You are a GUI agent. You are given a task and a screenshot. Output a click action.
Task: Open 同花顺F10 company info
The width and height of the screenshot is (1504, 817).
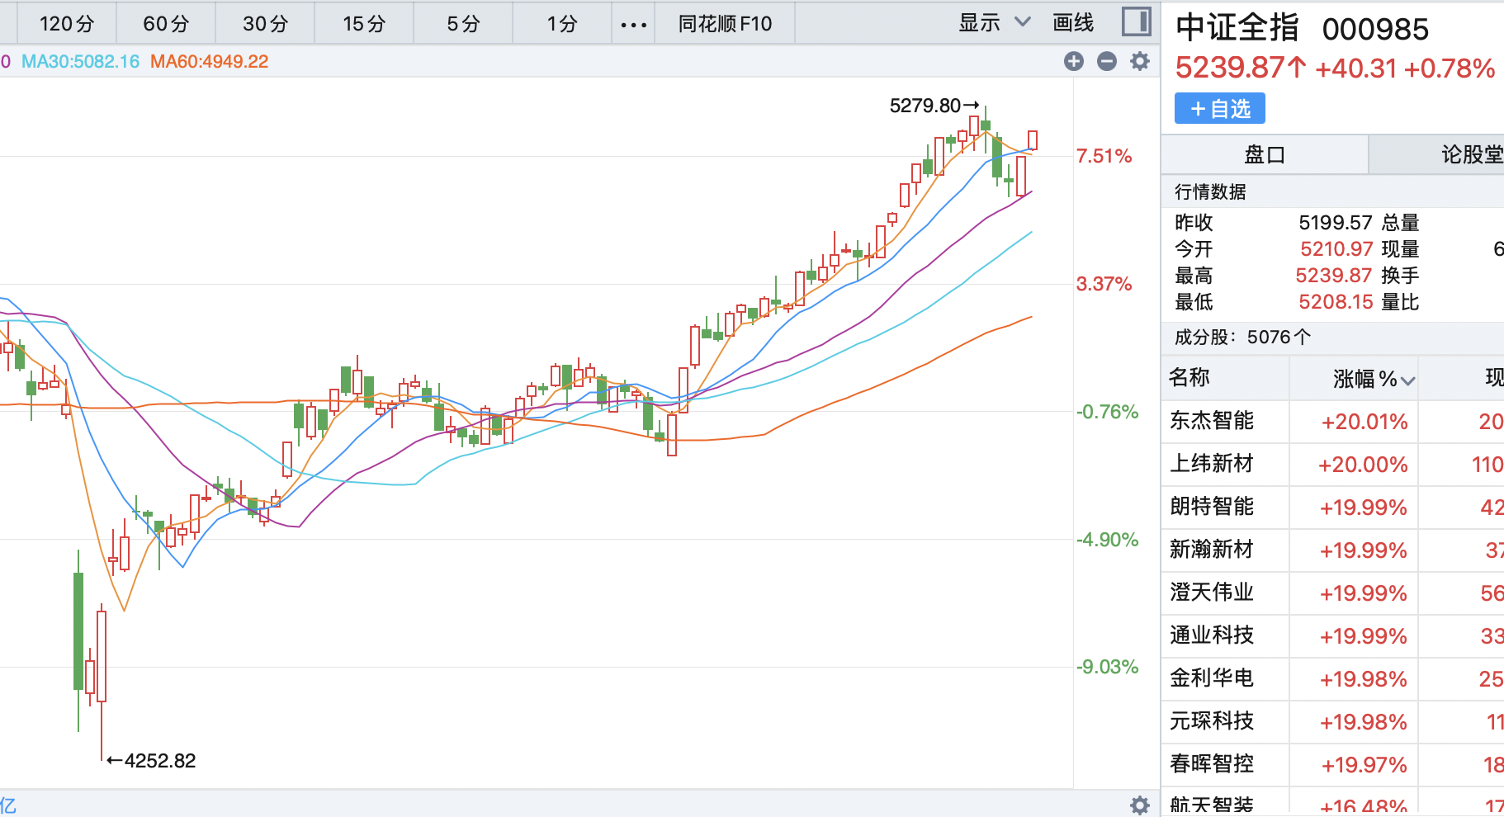coord(725,24)
